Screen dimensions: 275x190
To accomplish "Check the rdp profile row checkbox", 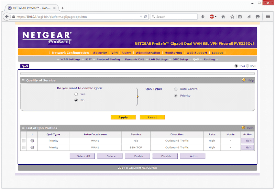I will [24, 141].
